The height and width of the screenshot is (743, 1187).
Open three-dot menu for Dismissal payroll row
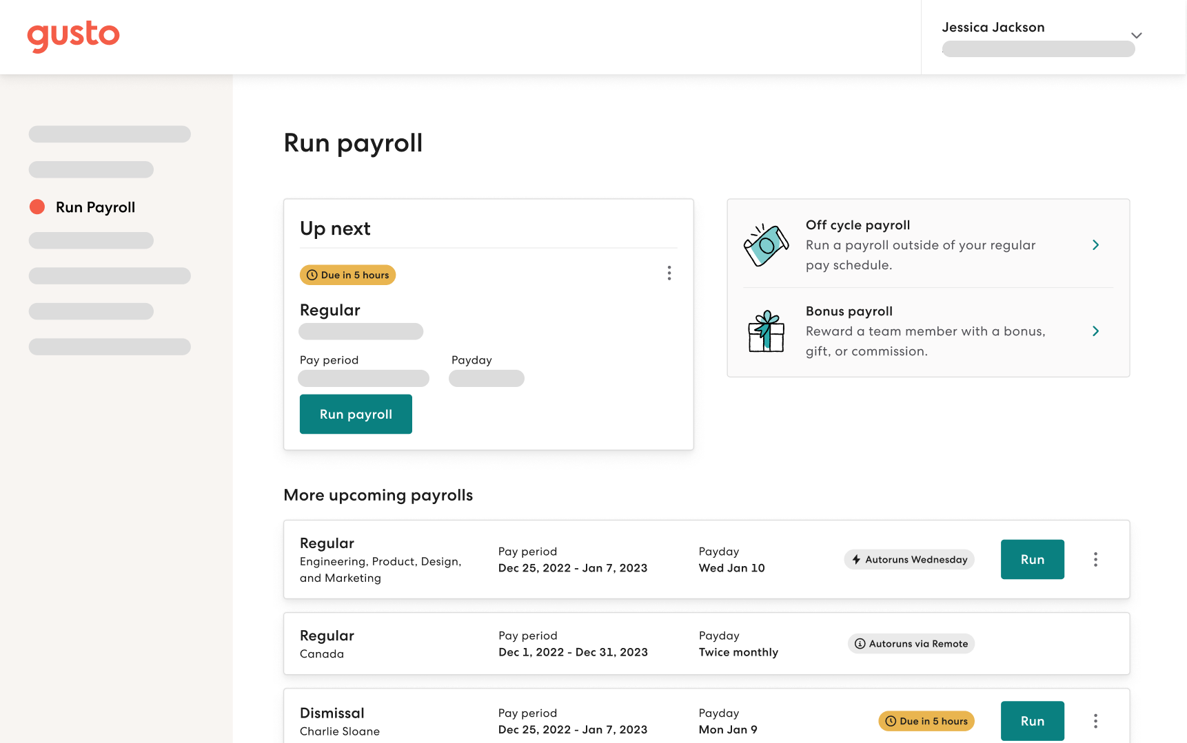pyautogui.click(x=1095, y=721)
